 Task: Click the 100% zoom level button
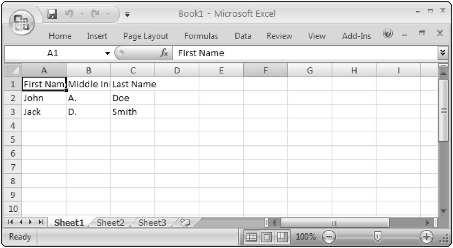pos(305,237)
